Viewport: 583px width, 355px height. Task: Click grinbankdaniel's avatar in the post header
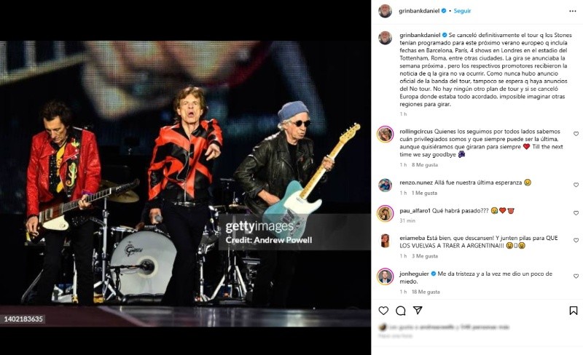pyautogui.click(x=385, y=11)
